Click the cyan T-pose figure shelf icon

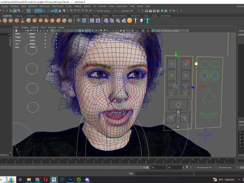pyautogui.click(x=147, y=21)
